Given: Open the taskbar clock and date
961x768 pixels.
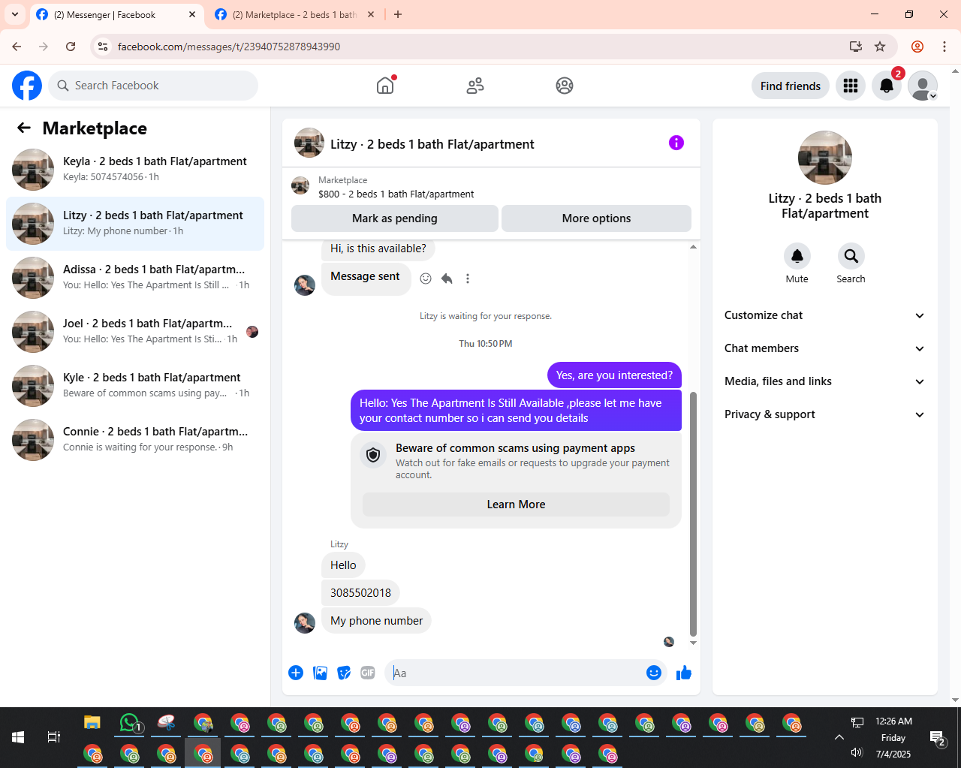Looking at the screenshot, I should [893, 737].
